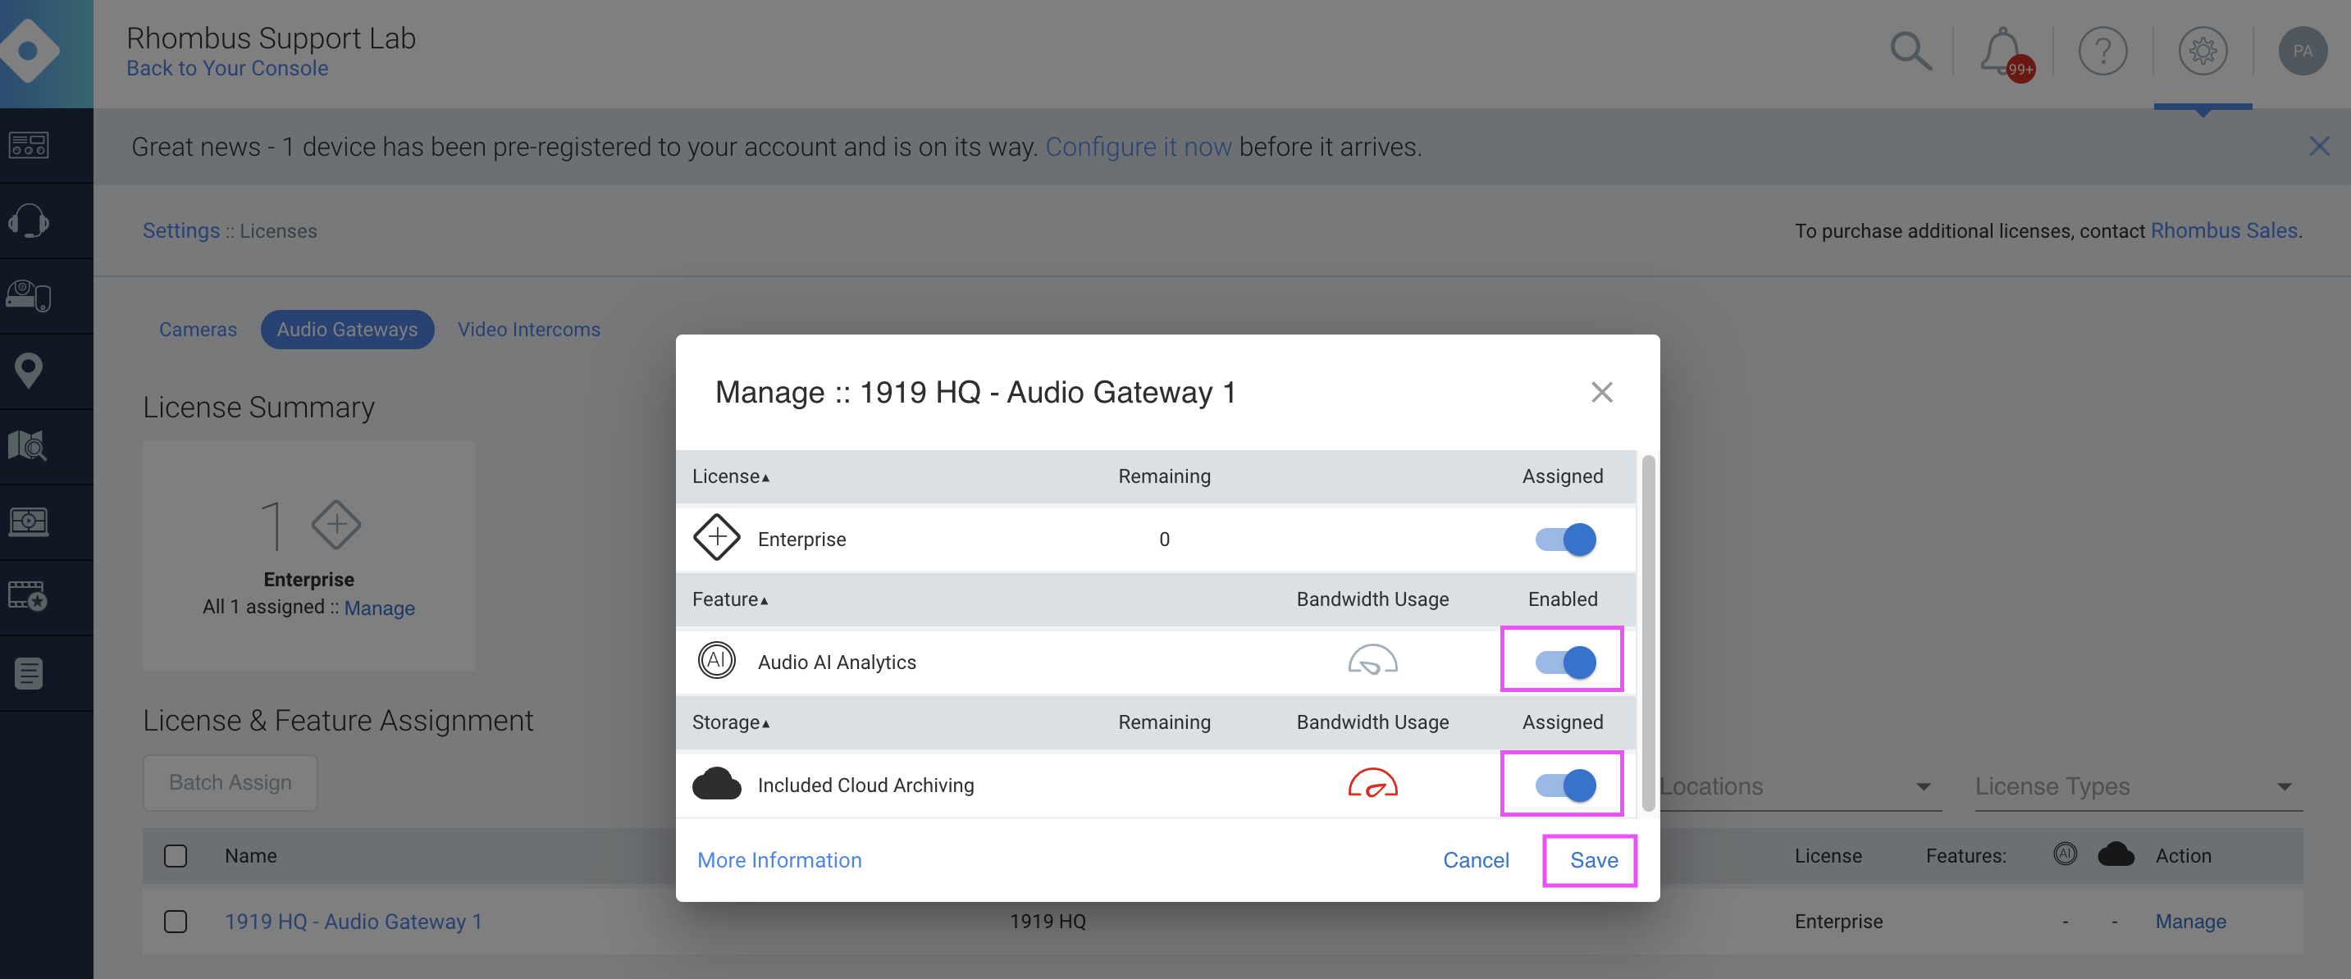
Task: Open the devices dashboard sidebar icon
Action: [x=28, y=144]
